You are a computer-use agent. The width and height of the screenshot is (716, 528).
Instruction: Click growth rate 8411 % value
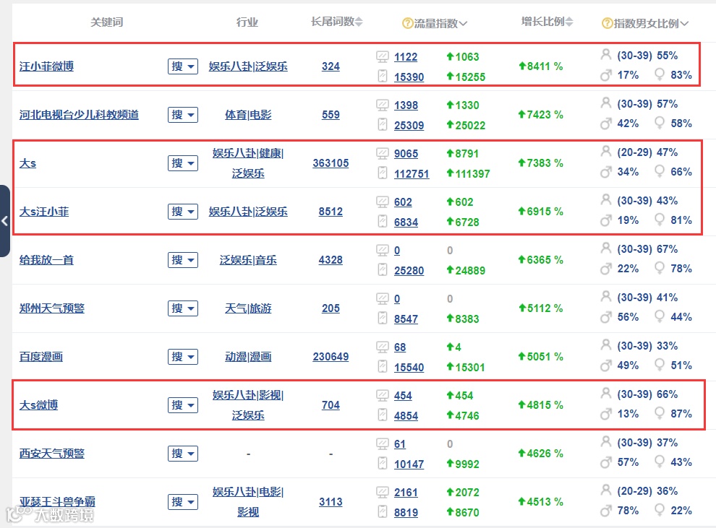(x=540, y=66)
